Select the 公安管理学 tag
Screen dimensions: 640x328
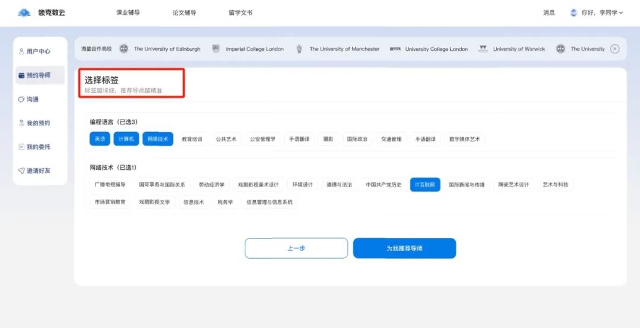click(x=263, y=139)
